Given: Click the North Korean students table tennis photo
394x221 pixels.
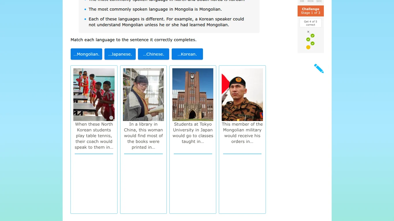Looking at the screenshot, I should tap(94, 95).
